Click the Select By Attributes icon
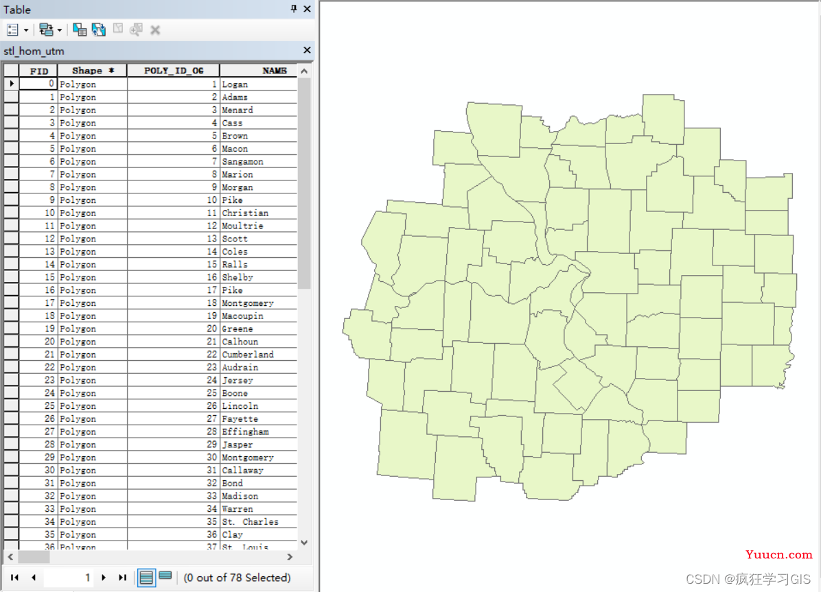 click(80, 29)
